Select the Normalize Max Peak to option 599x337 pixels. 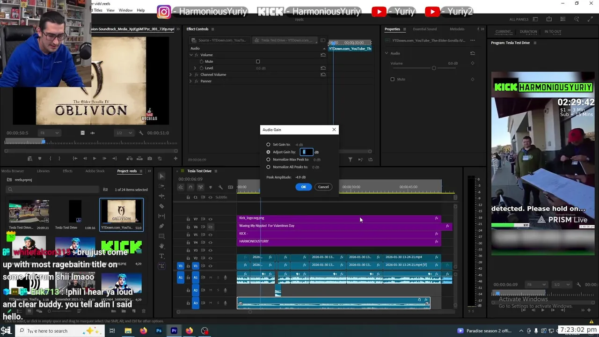tap(268, 160)
